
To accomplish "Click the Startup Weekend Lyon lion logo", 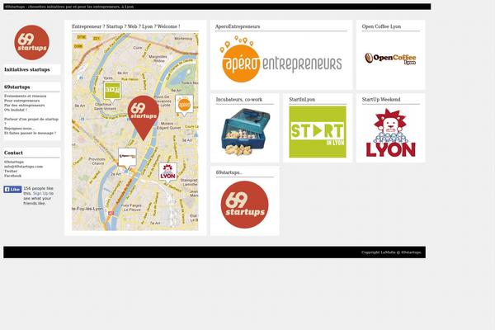I will (390, 133).
